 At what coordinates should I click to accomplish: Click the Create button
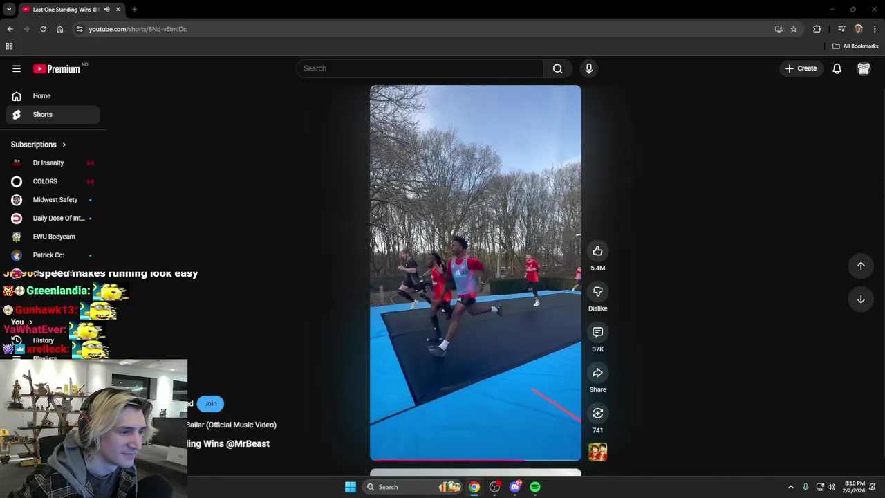tap(801, 68)
